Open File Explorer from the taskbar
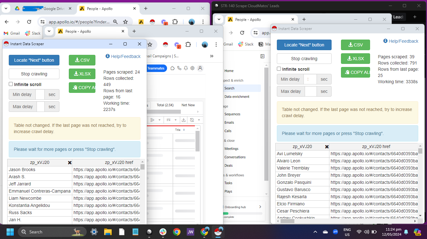Screen dimensions: 427x239 click(x=108, y=232)
